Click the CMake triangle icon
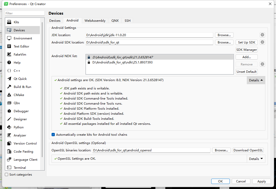The image size is (276, 189). coord(9,95)
